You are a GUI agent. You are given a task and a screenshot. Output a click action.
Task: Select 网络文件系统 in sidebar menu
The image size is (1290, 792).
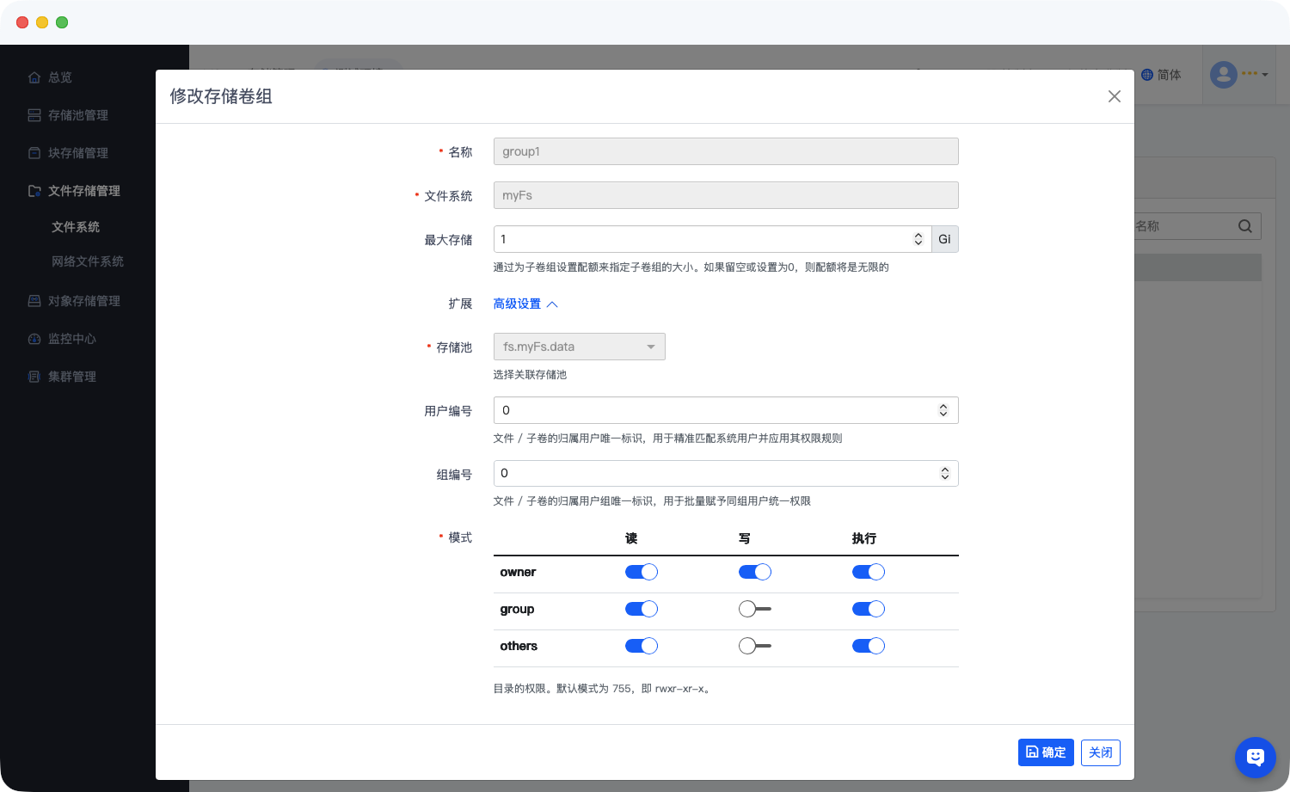(x=88, y=261)
